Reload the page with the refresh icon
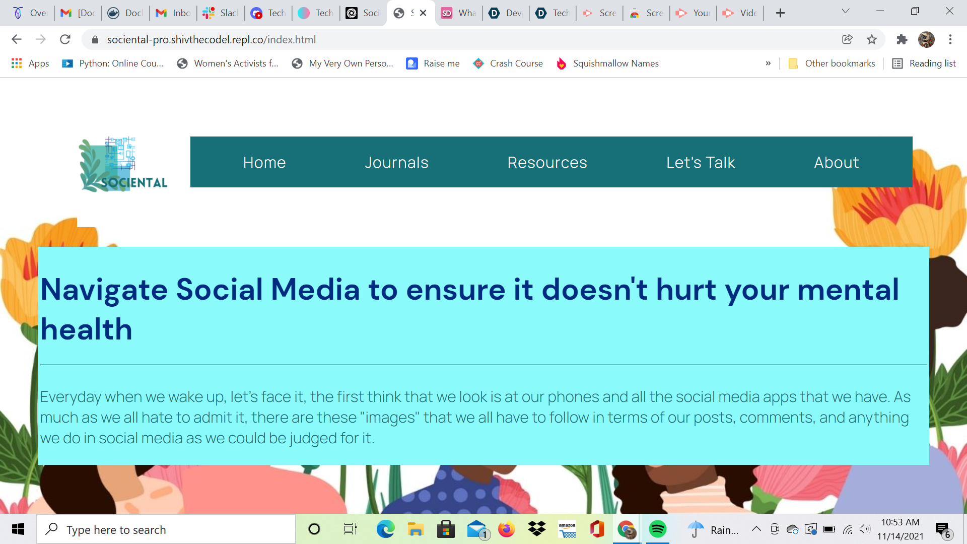Viewport: 967px width, 544px height. 65,39
